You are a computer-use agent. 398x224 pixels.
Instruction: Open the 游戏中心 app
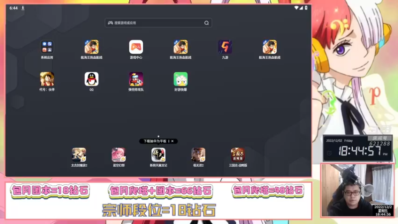(x=136, y=47)
